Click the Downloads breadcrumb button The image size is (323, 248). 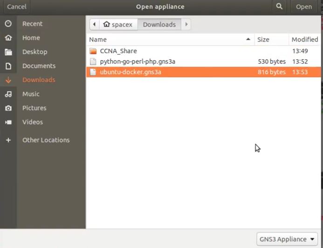coord(159,25)
